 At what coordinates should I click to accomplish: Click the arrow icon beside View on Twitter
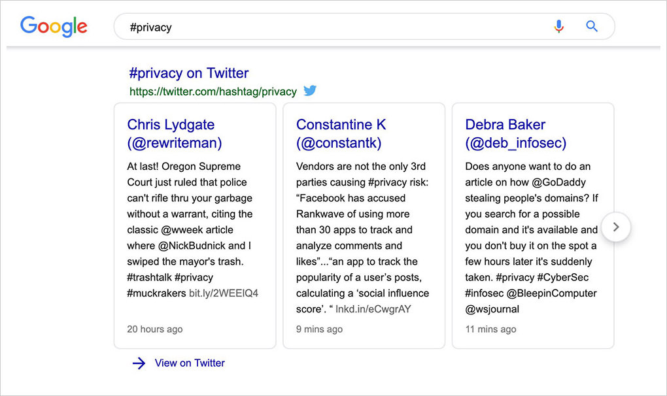[x=139, y=363]
